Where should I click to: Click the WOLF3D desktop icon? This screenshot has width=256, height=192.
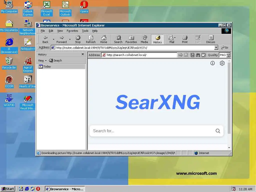pos(9,100)
